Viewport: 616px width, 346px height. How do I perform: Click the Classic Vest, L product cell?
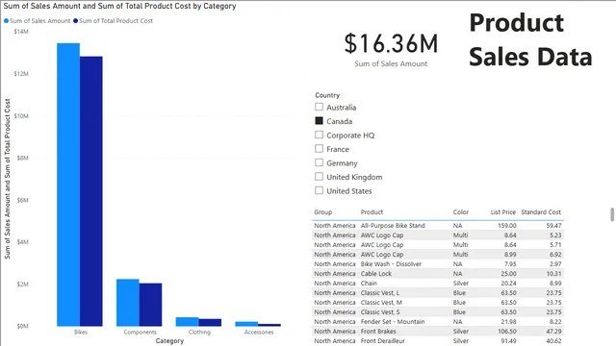380,292
